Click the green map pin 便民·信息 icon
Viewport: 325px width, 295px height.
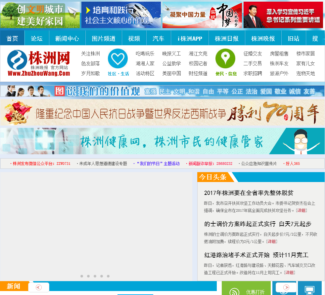tap(225, 58)
